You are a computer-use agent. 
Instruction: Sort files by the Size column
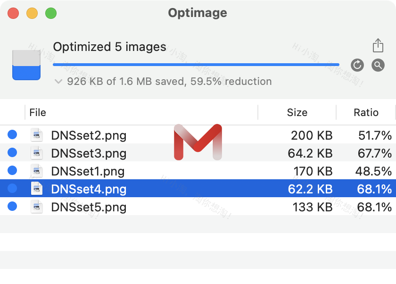coord(297,112)
